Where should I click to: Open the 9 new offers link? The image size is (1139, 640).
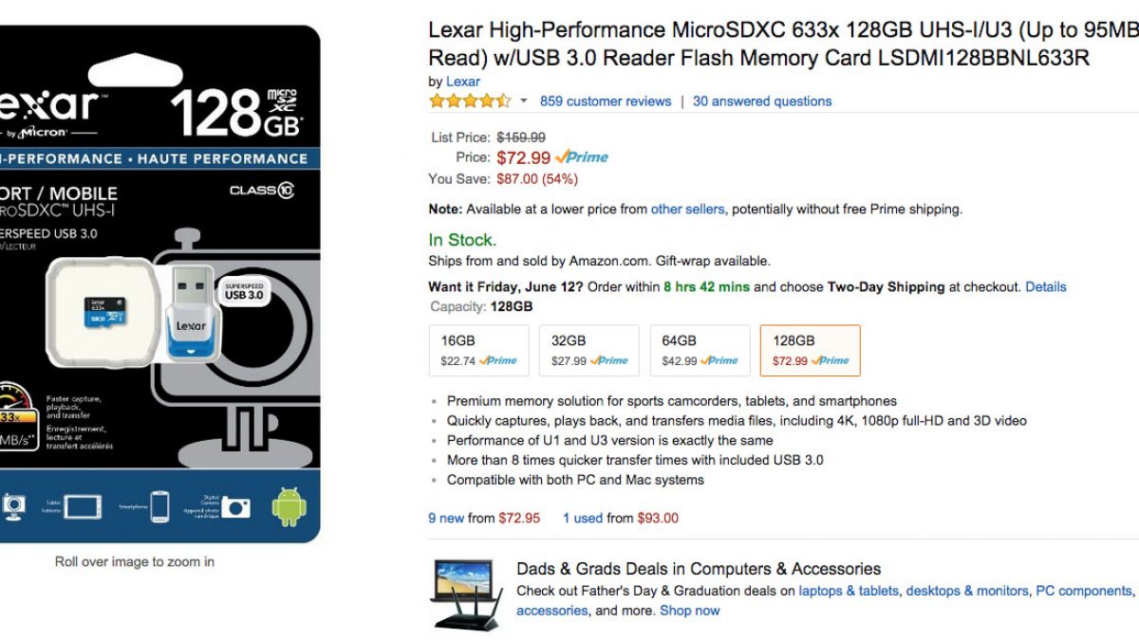point(446,518)
